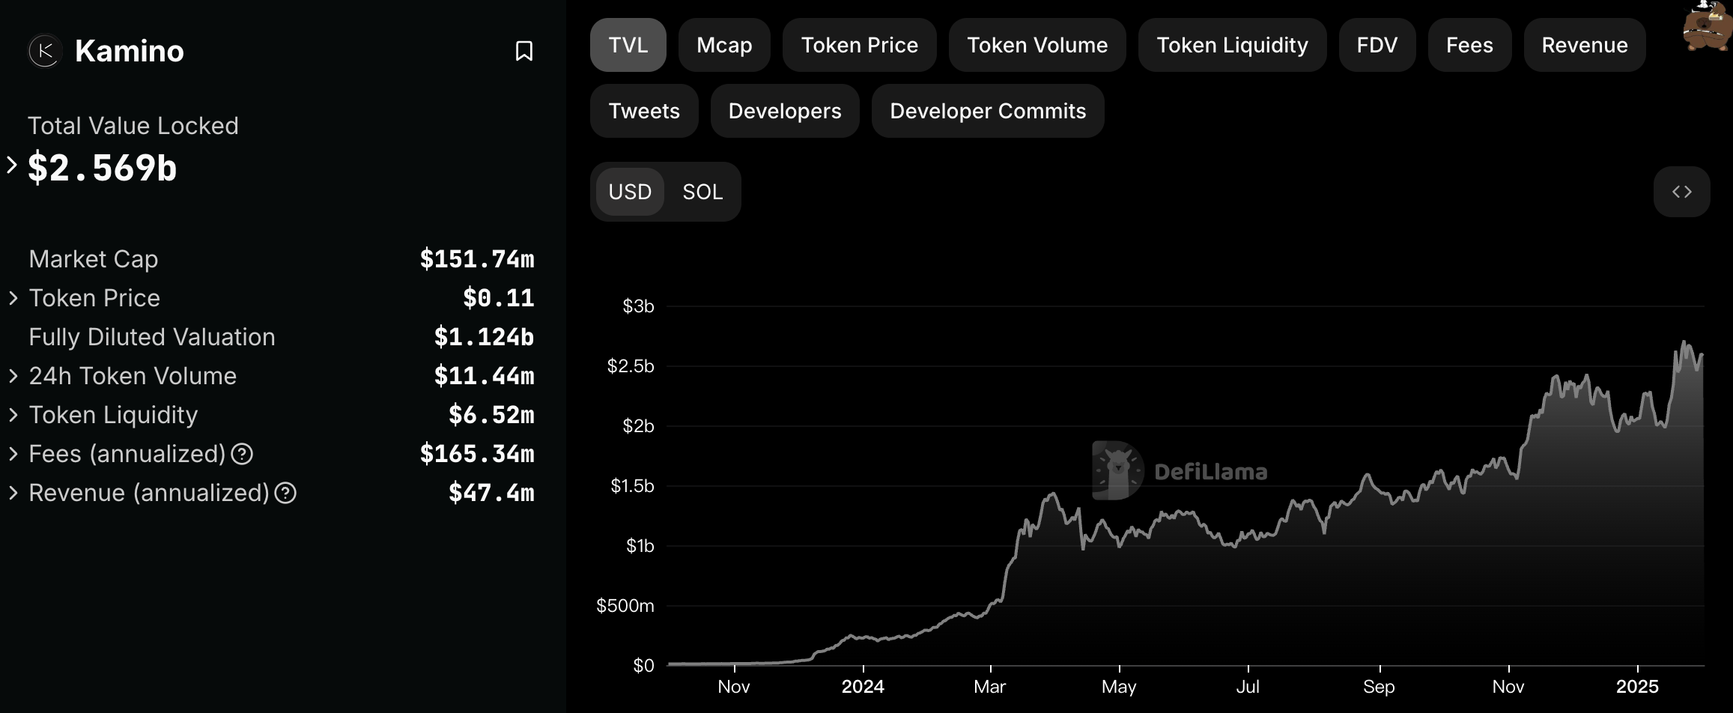The image size is (1733, 713).
Task: Toggle the Token Price chart series
Action: (x=859, y=45)
